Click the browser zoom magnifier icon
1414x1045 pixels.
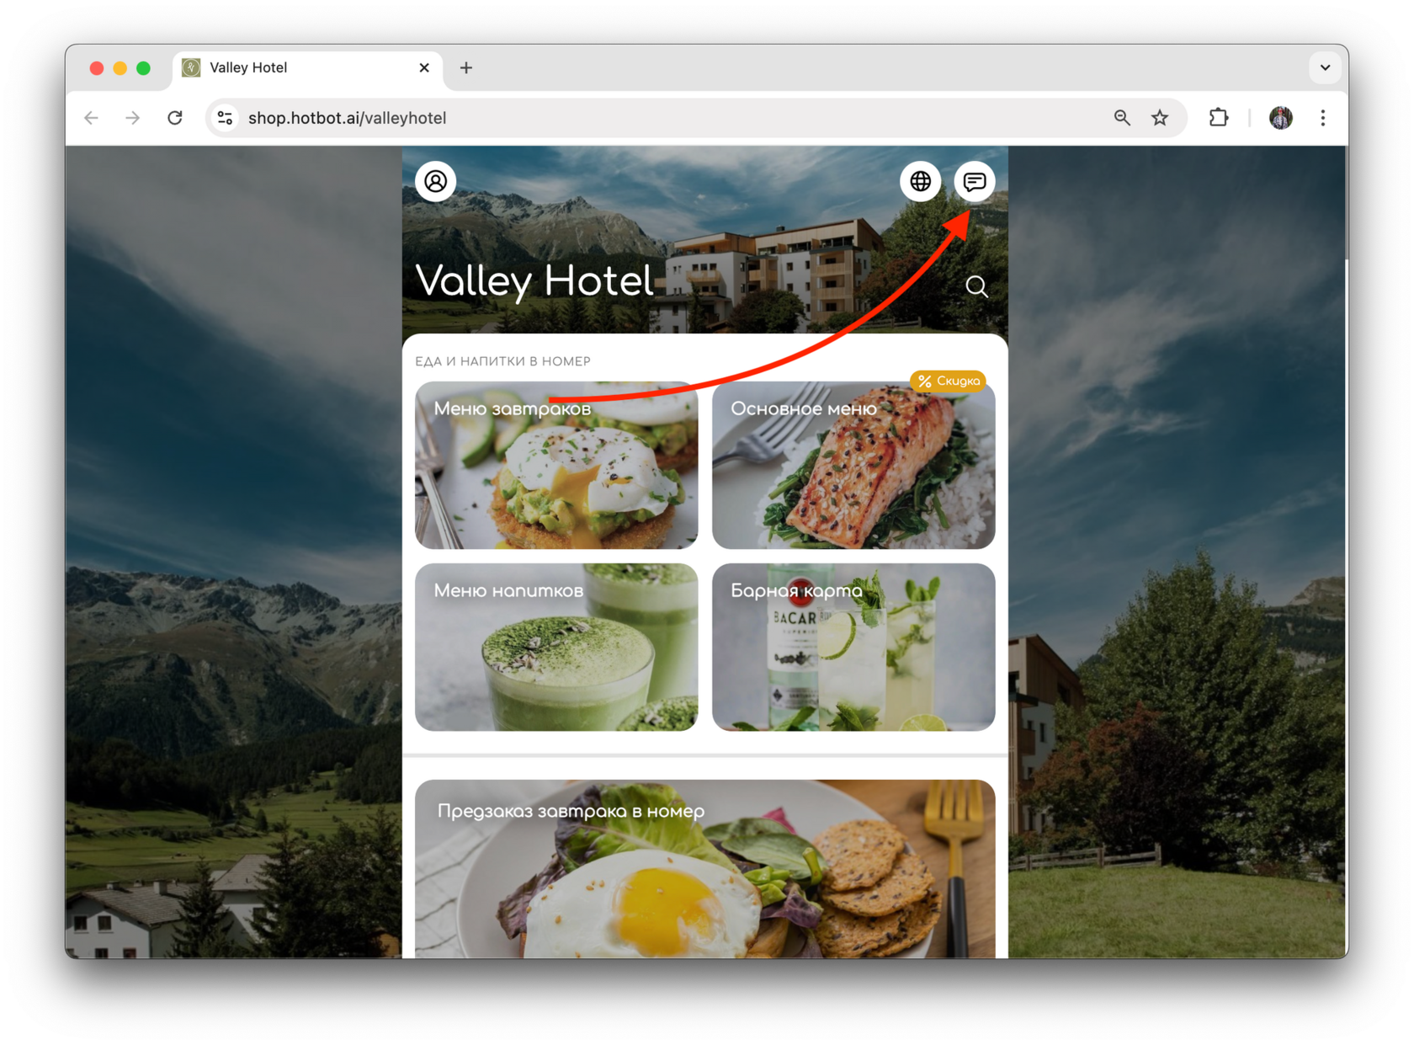[x=1122, y=118]
